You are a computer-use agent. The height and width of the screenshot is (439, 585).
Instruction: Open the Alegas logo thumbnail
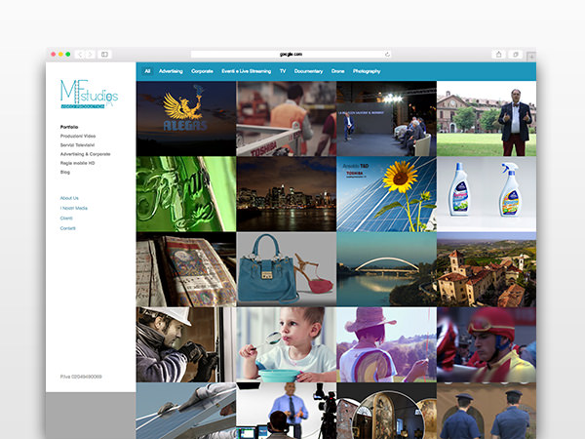[x=186, y=119]
